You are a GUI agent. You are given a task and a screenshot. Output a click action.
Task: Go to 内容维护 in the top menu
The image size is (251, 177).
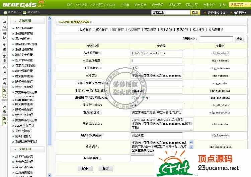(158, 5)
